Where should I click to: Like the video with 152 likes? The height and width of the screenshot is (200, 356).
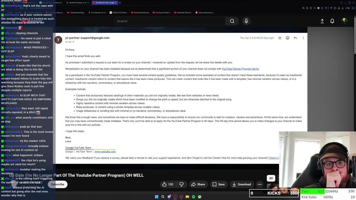coord(168,184)
